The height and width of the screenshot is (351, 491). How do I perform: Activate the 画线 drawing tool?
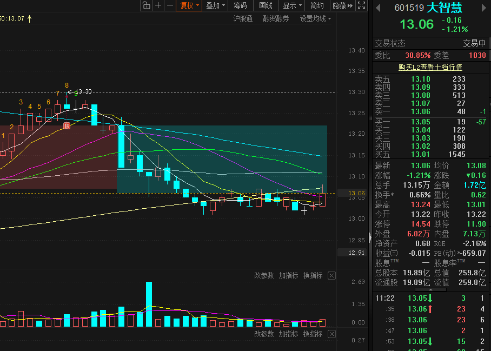266,5
